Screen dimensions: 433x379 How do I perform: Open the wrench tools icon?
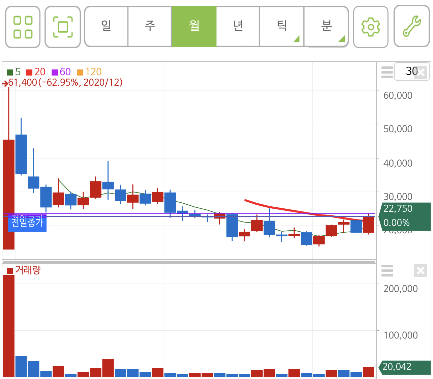click(412, 26)
